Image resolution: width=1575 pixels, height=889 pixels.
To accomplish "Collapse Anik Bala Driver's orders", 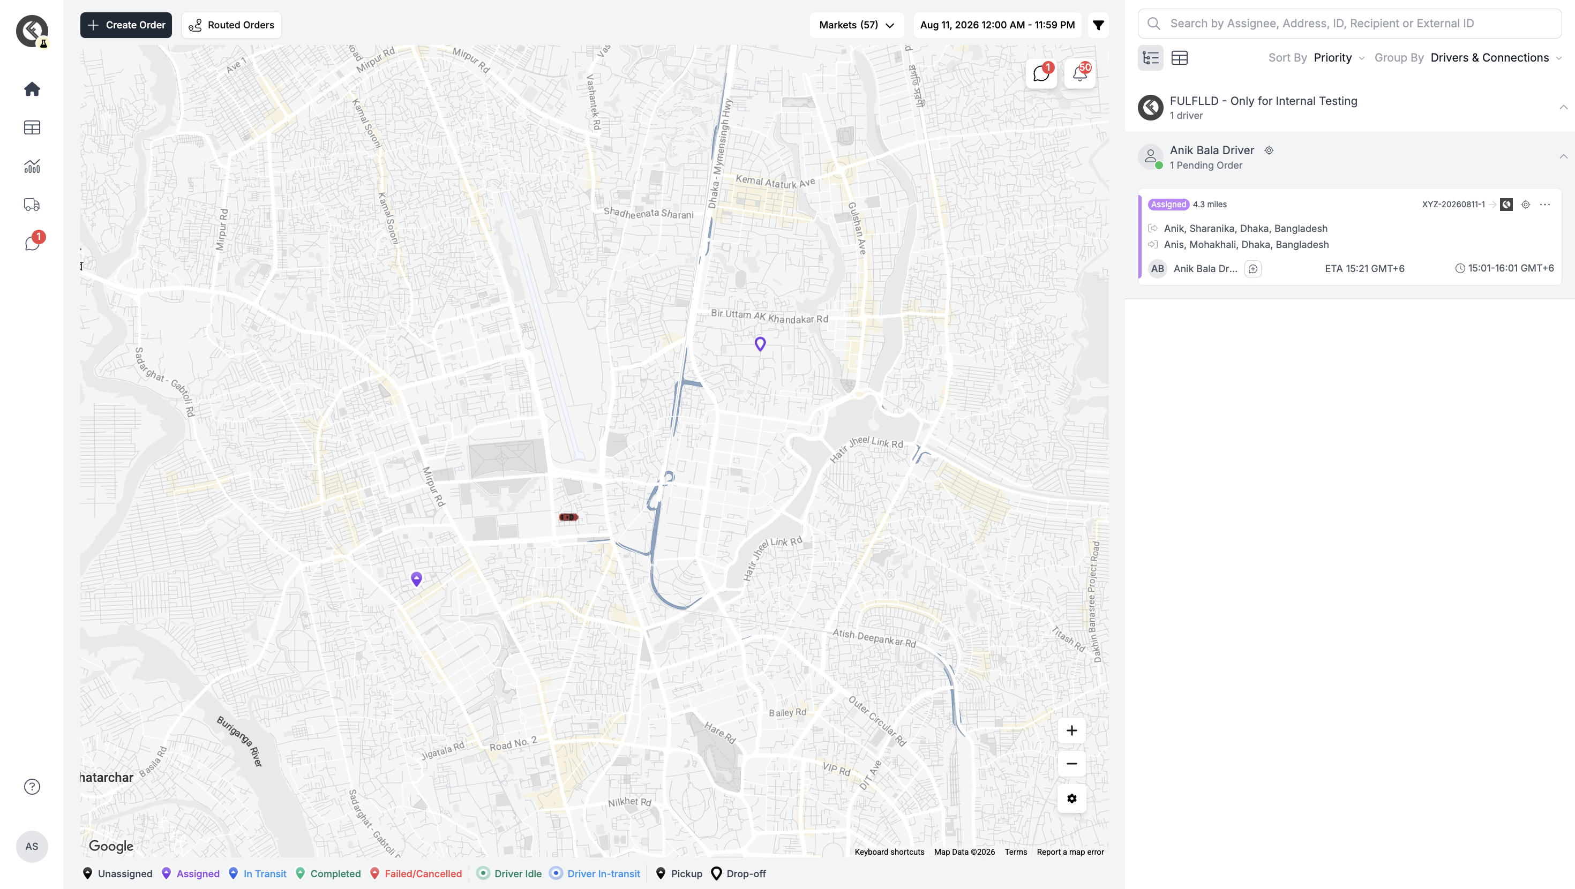I will coord(1563,157).
